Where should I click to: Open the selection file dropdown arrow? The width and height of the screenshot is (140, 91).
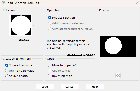[x=33, y=25]
